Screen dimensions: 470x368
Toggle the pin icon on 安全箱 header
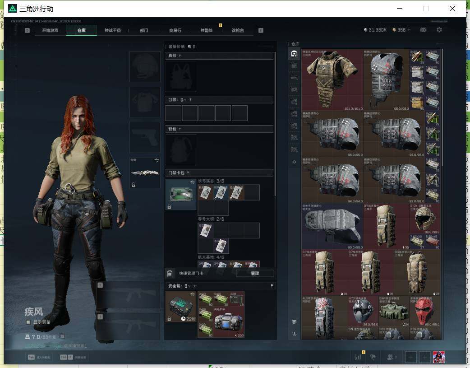point(272,286)
